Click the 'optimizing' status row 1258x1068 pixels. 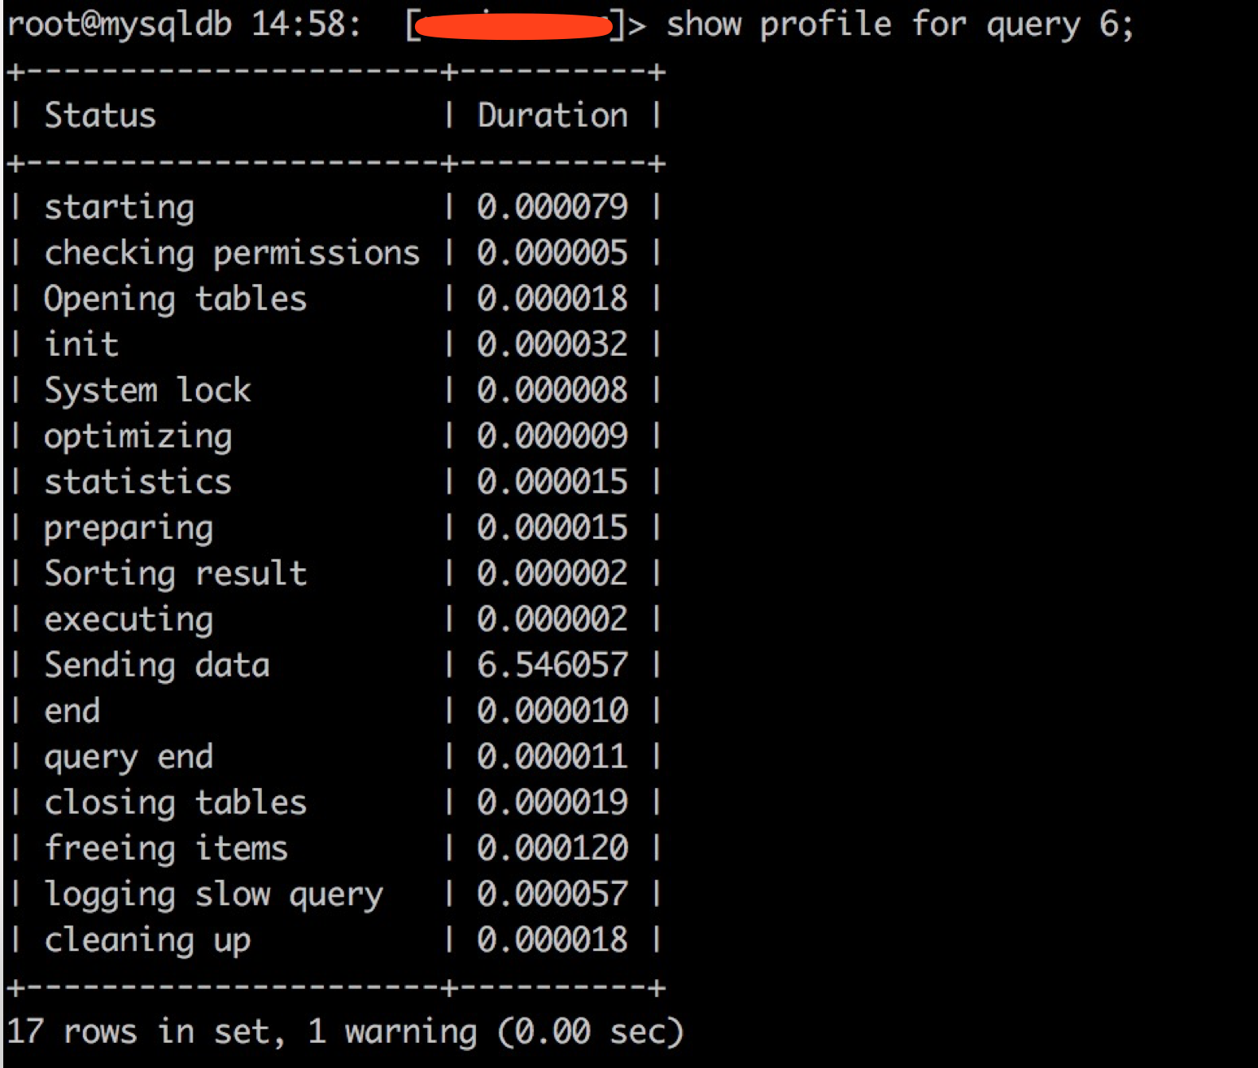137,436
